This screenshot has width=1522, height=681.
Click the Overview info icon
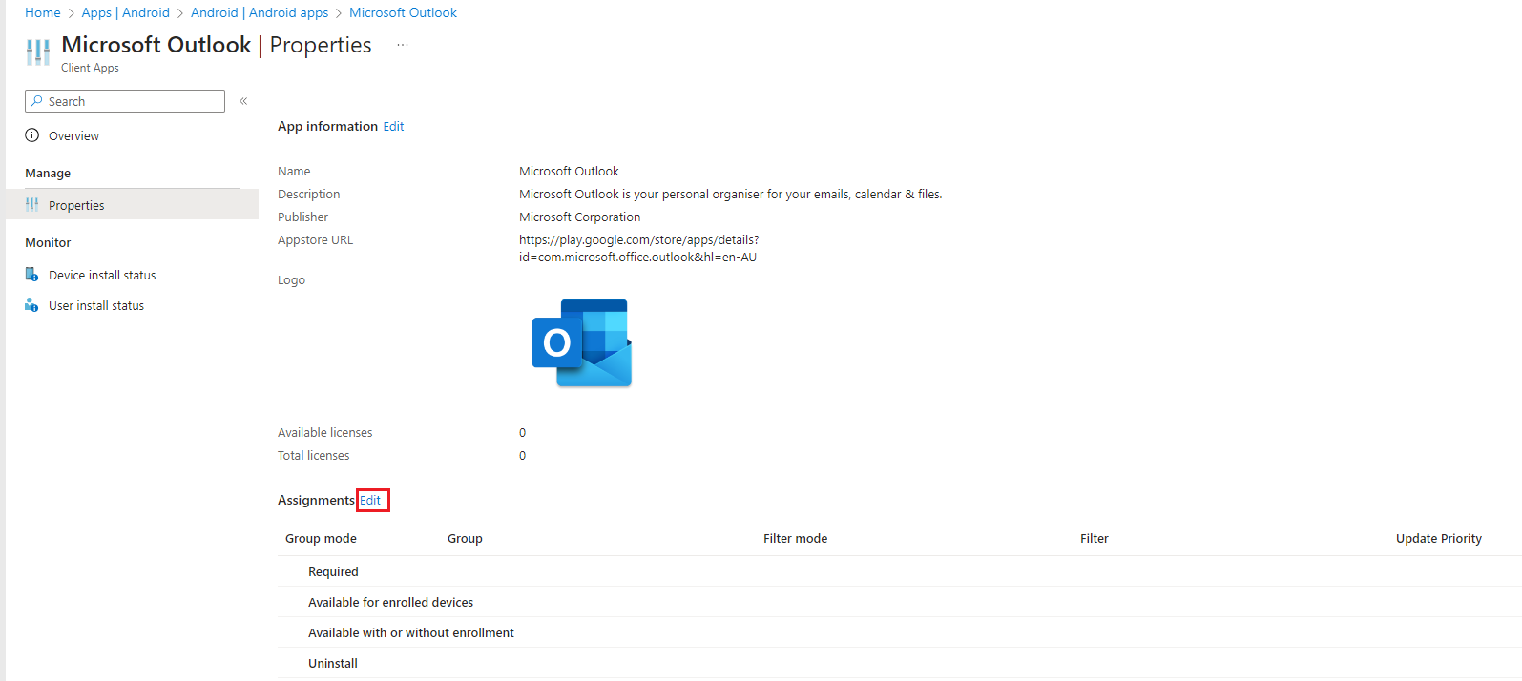[x=32, y=135]
